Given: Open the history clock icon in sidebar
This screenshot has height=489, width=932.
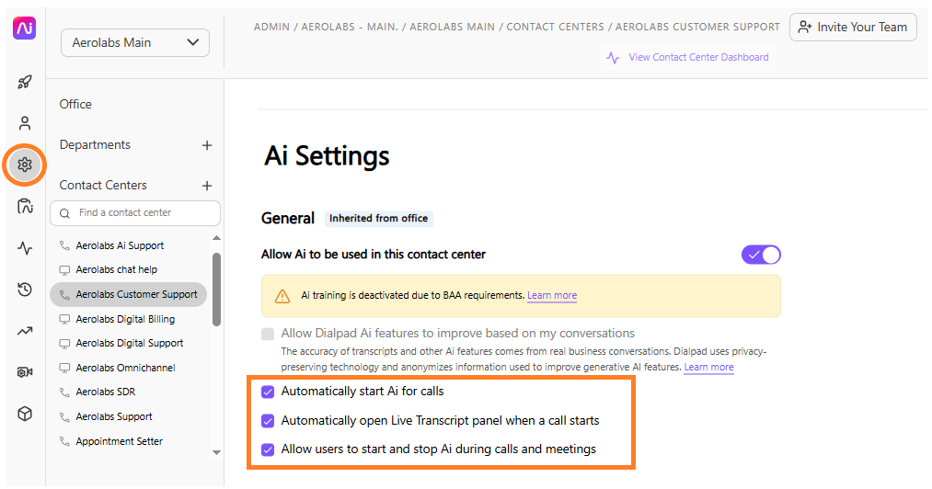Looking at the screenshot, I should coord(24,290).
